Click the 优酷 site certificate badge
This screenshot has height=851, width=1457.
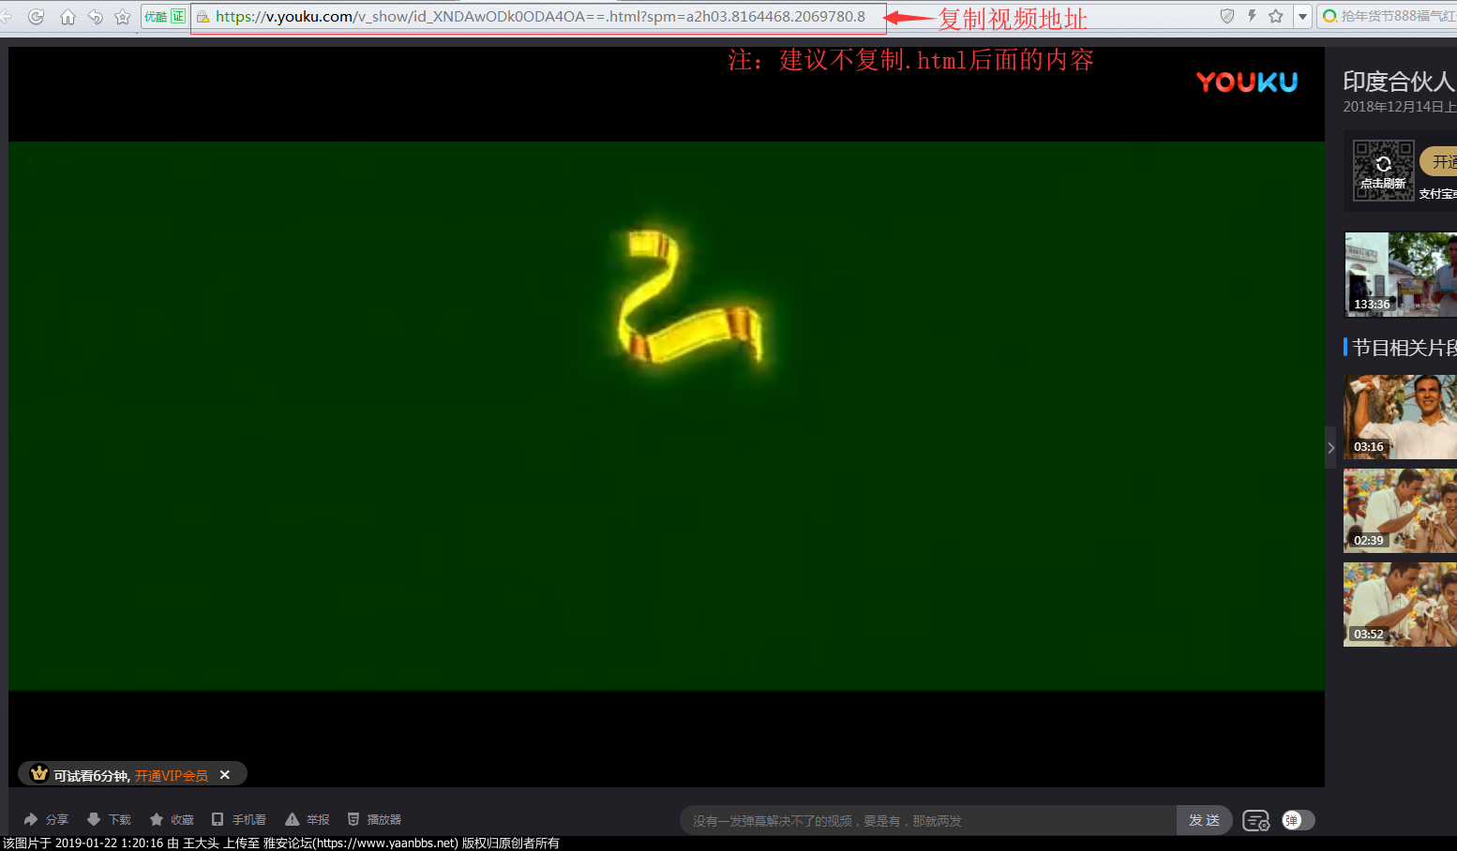pyautogui.click(x=165, y=17)
